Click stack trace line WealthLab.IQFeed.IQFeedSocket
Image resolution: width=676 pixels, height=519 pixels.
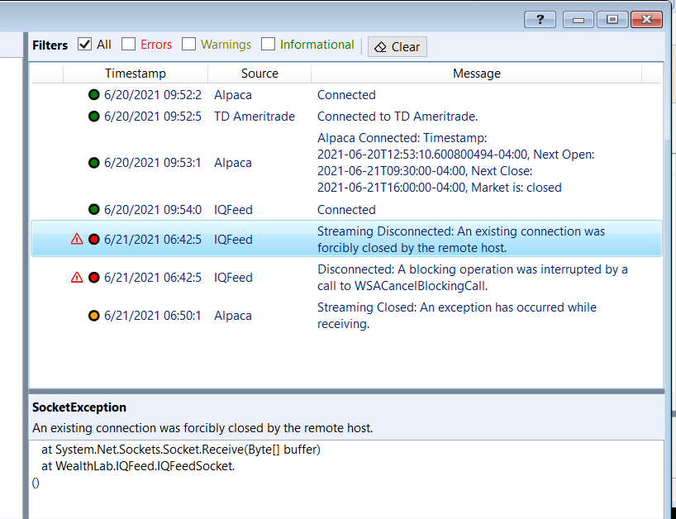[138, 466]
